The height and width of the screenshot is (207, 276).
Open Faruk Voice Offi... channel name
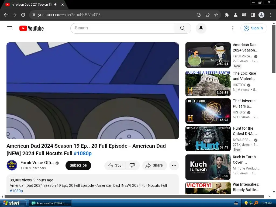(37, 163)
